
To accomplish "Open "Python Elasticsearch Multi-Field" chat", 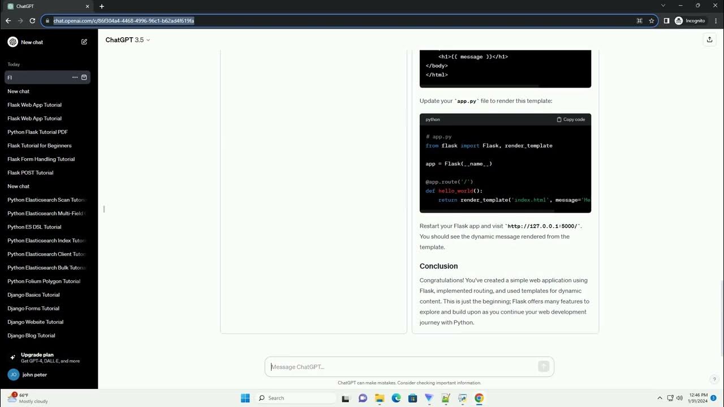I will (48, 213).
